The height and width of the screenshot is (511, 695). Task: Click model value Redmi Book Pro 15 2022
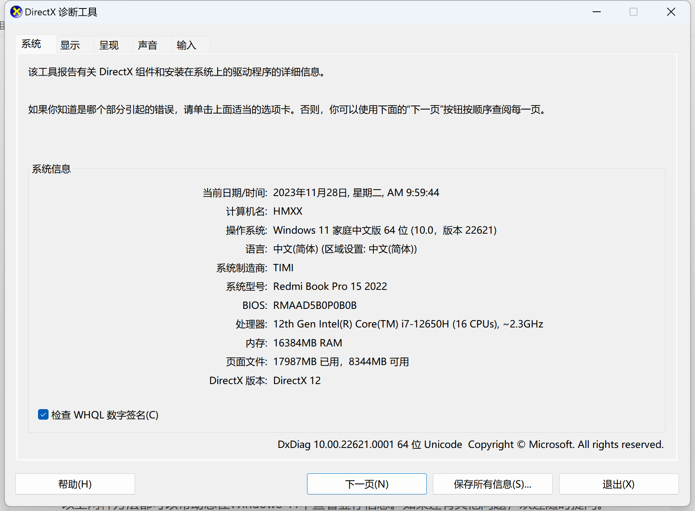[330, 286]
